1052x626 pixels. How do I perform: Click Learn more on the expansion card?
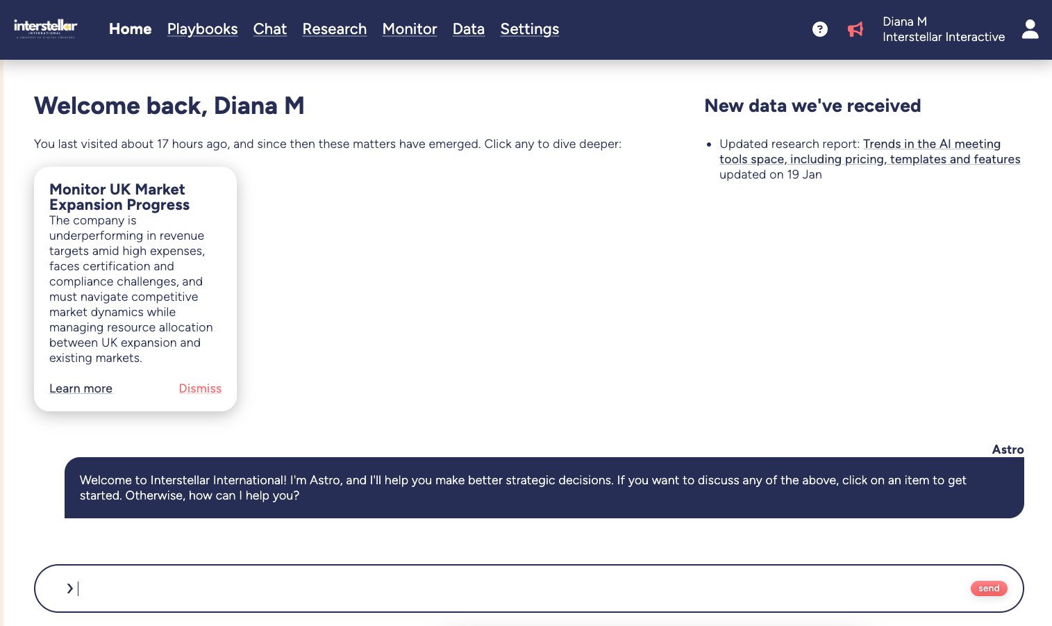click(x=81, y=388)
